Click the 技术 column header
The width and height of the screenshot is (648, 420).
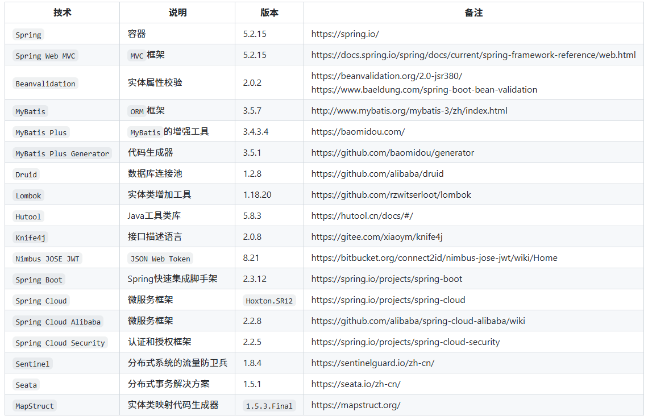coord(63,13)
